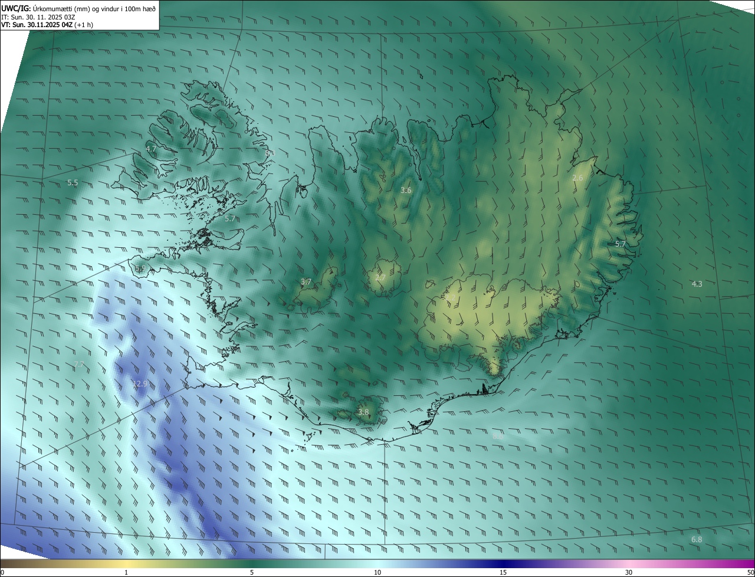
Task: Click the colorbar tick label 0
Action: tap(2, 572)
